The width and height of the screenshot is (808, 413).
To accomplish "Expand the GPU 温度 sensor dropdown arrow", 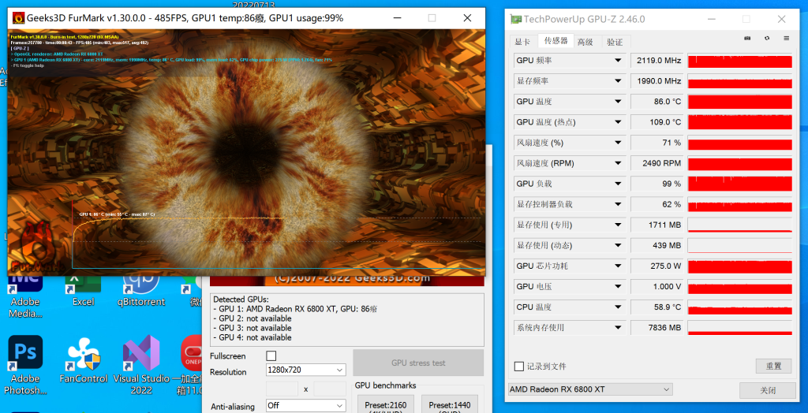I will coord(618,102).
